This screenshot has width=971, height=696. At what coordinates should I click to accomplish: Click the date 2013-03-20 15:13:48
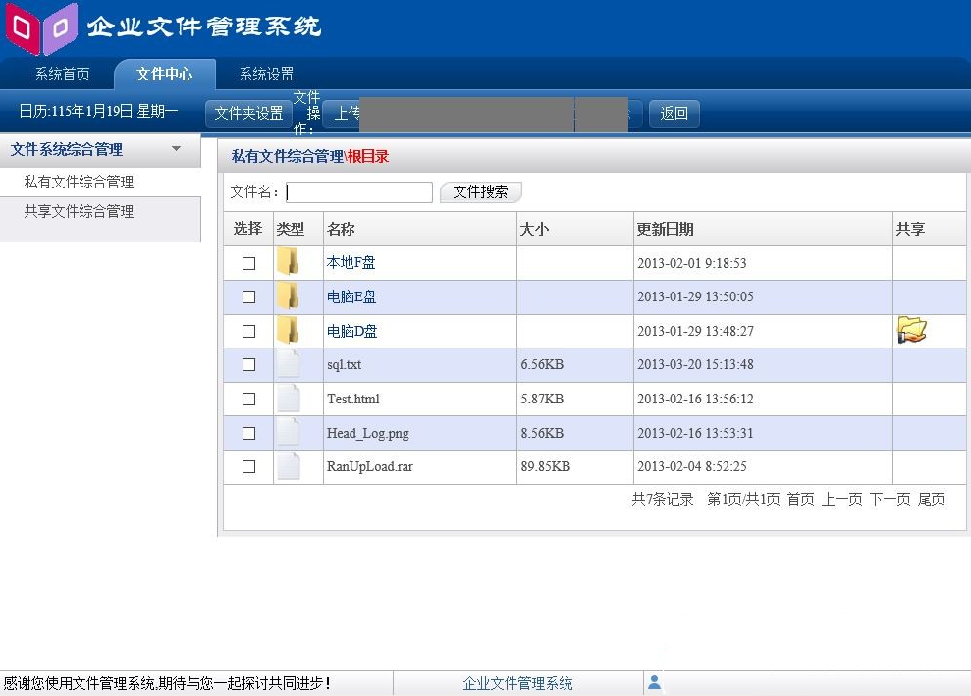tap(695, 365)
